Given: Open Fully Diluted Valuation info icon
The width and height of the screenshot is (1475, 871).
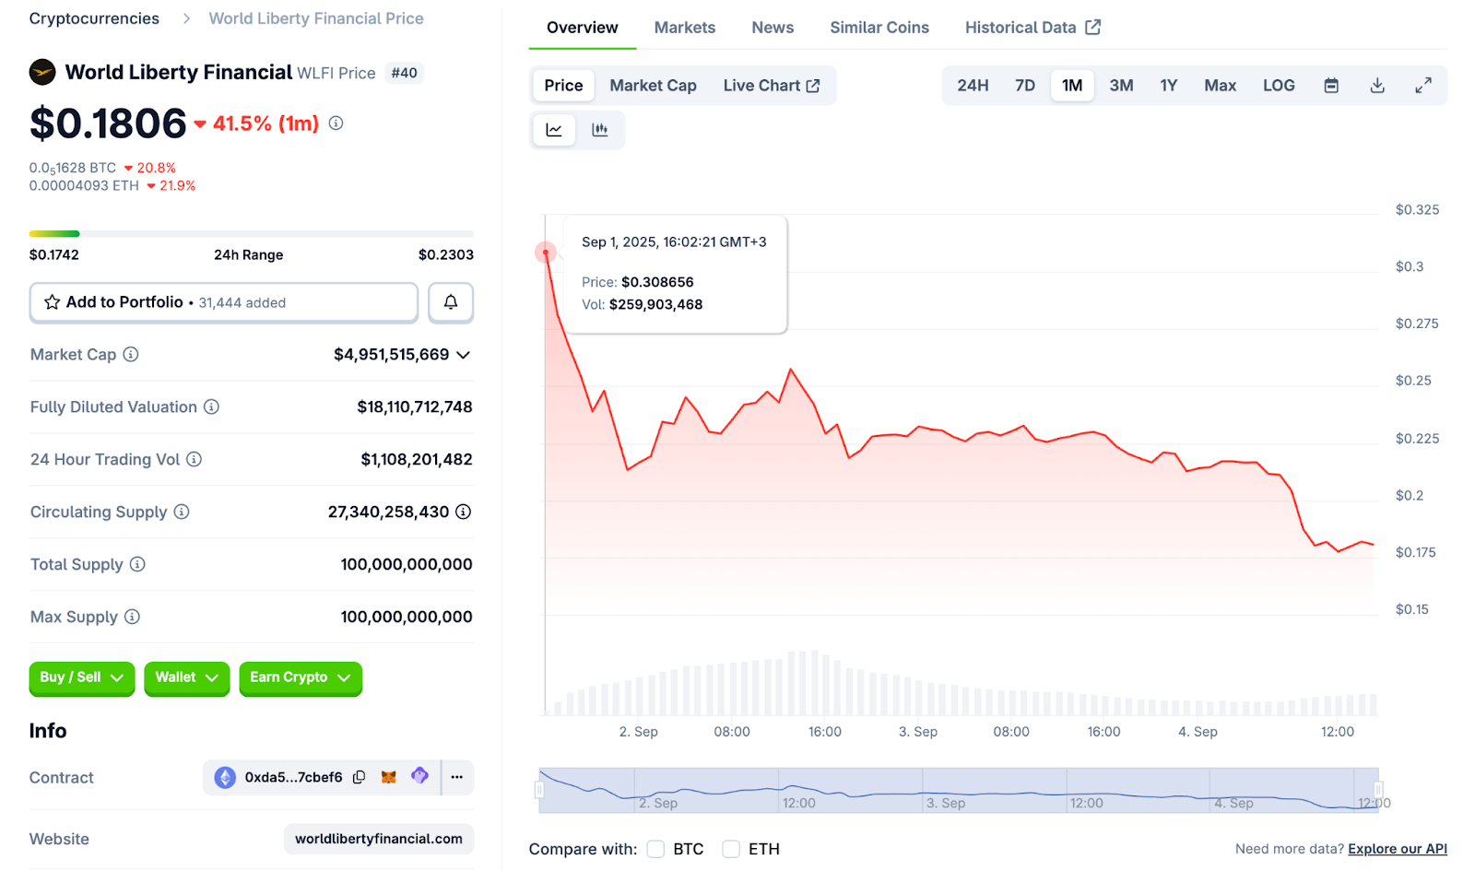Looking at the screenshot, I should pos(211,406).
